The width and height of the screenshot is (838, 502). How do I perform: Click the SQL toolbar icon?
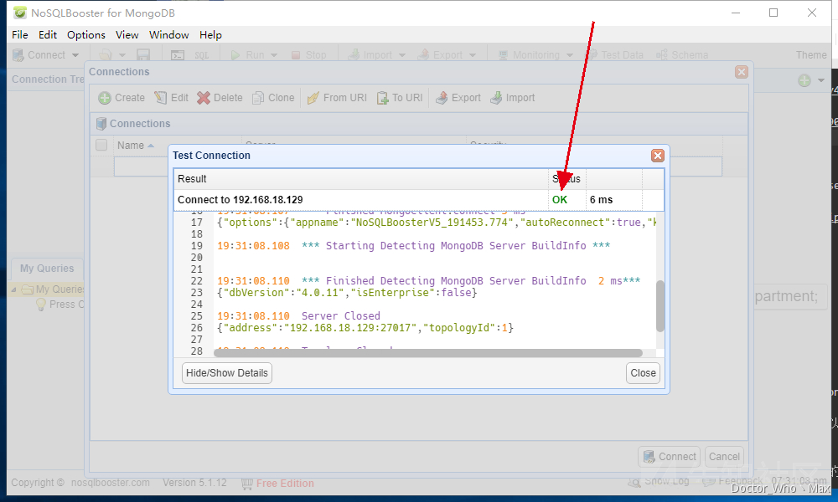pyautogui.click(x=201, y=55)
